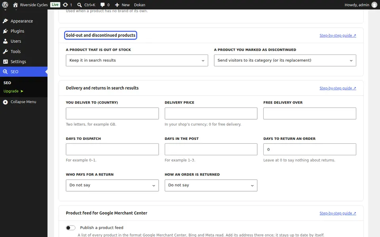380x237 pixels.
Task: Click the Ctrl+K search shortcut label
Action: [x=90, y=5]
